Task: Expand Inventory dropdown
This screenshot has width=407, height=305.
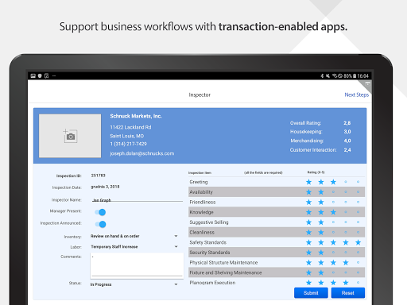Action: [134, 236]
